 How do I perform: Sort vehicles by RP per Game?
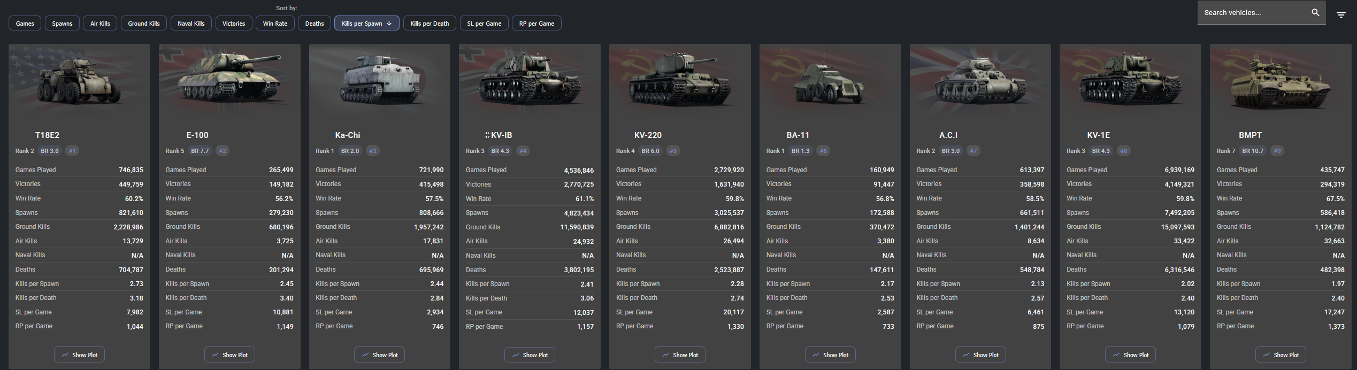point(536,24)
